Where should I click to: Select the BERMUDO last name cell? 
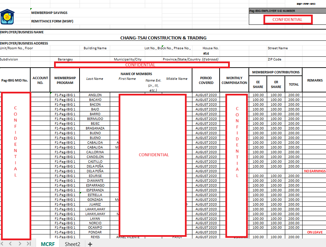pos(95,119)
